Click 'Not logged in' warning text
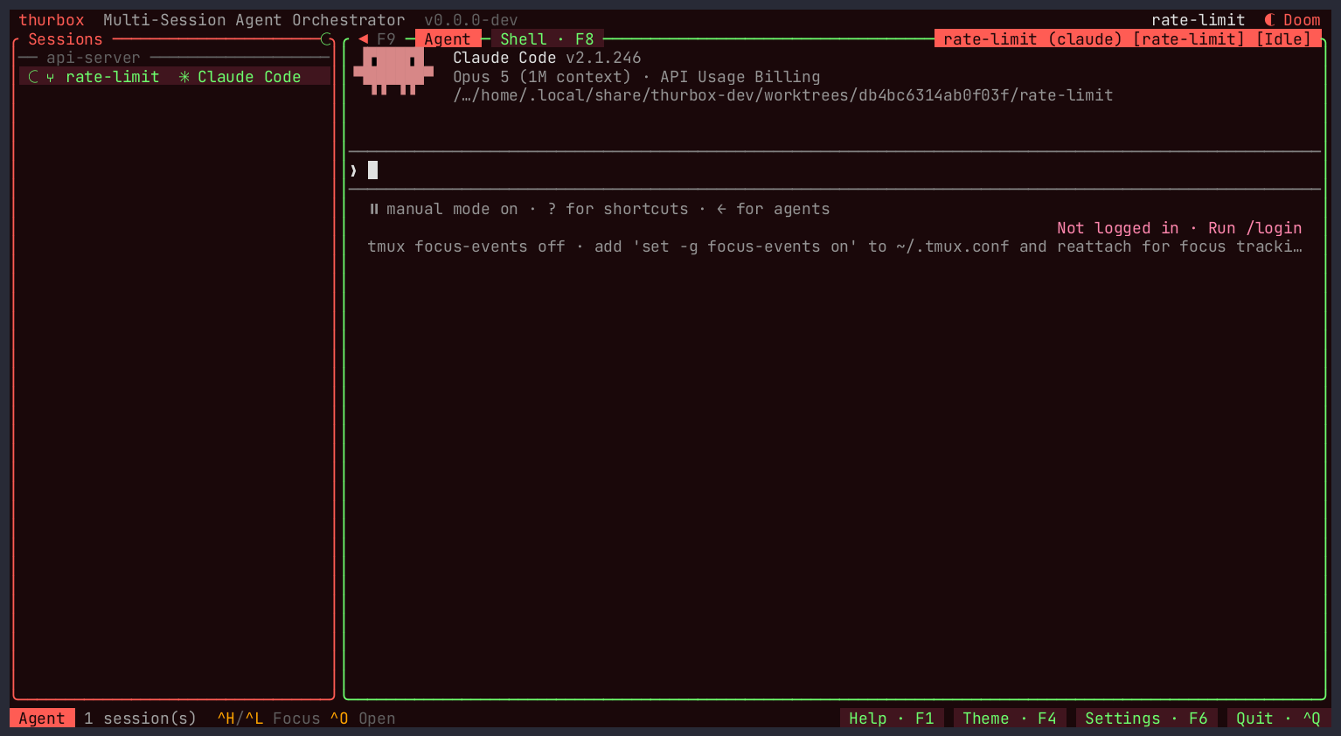This screenshot has width=1341, height=736. [1118, 228]
